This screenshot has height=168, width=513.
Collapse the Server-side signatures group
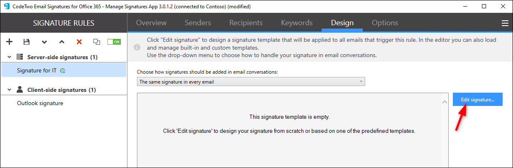pos(9,57)
